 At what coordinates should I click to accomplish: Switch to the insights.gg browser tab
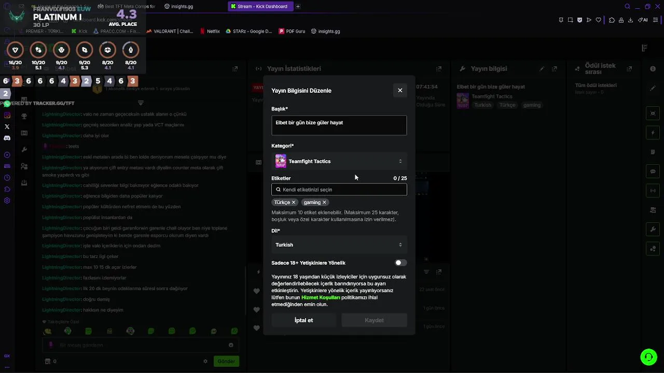click(179, 6)
